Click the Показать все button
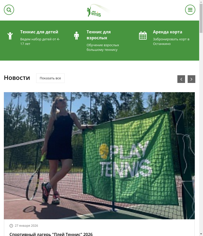The image size is (203, 236). pyautogui.click(x=50, y=78)
